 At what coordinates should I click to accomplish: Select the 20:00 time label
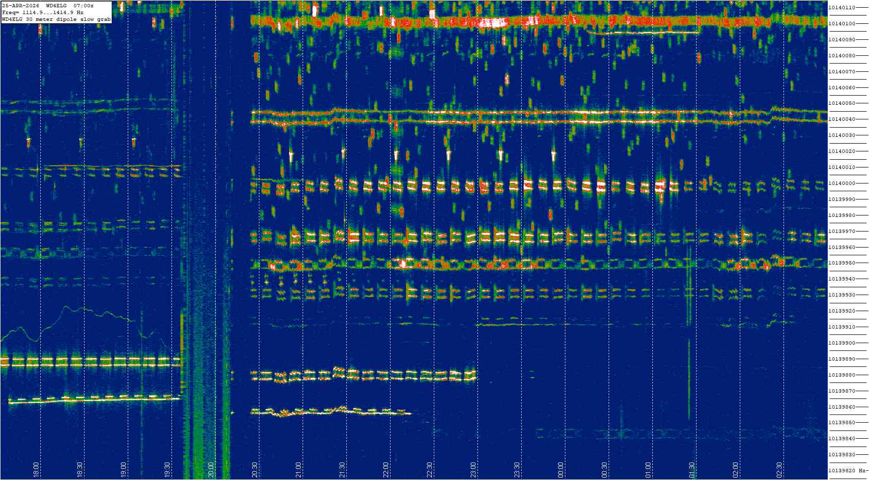pyautogui.click(x=211, y=469)
